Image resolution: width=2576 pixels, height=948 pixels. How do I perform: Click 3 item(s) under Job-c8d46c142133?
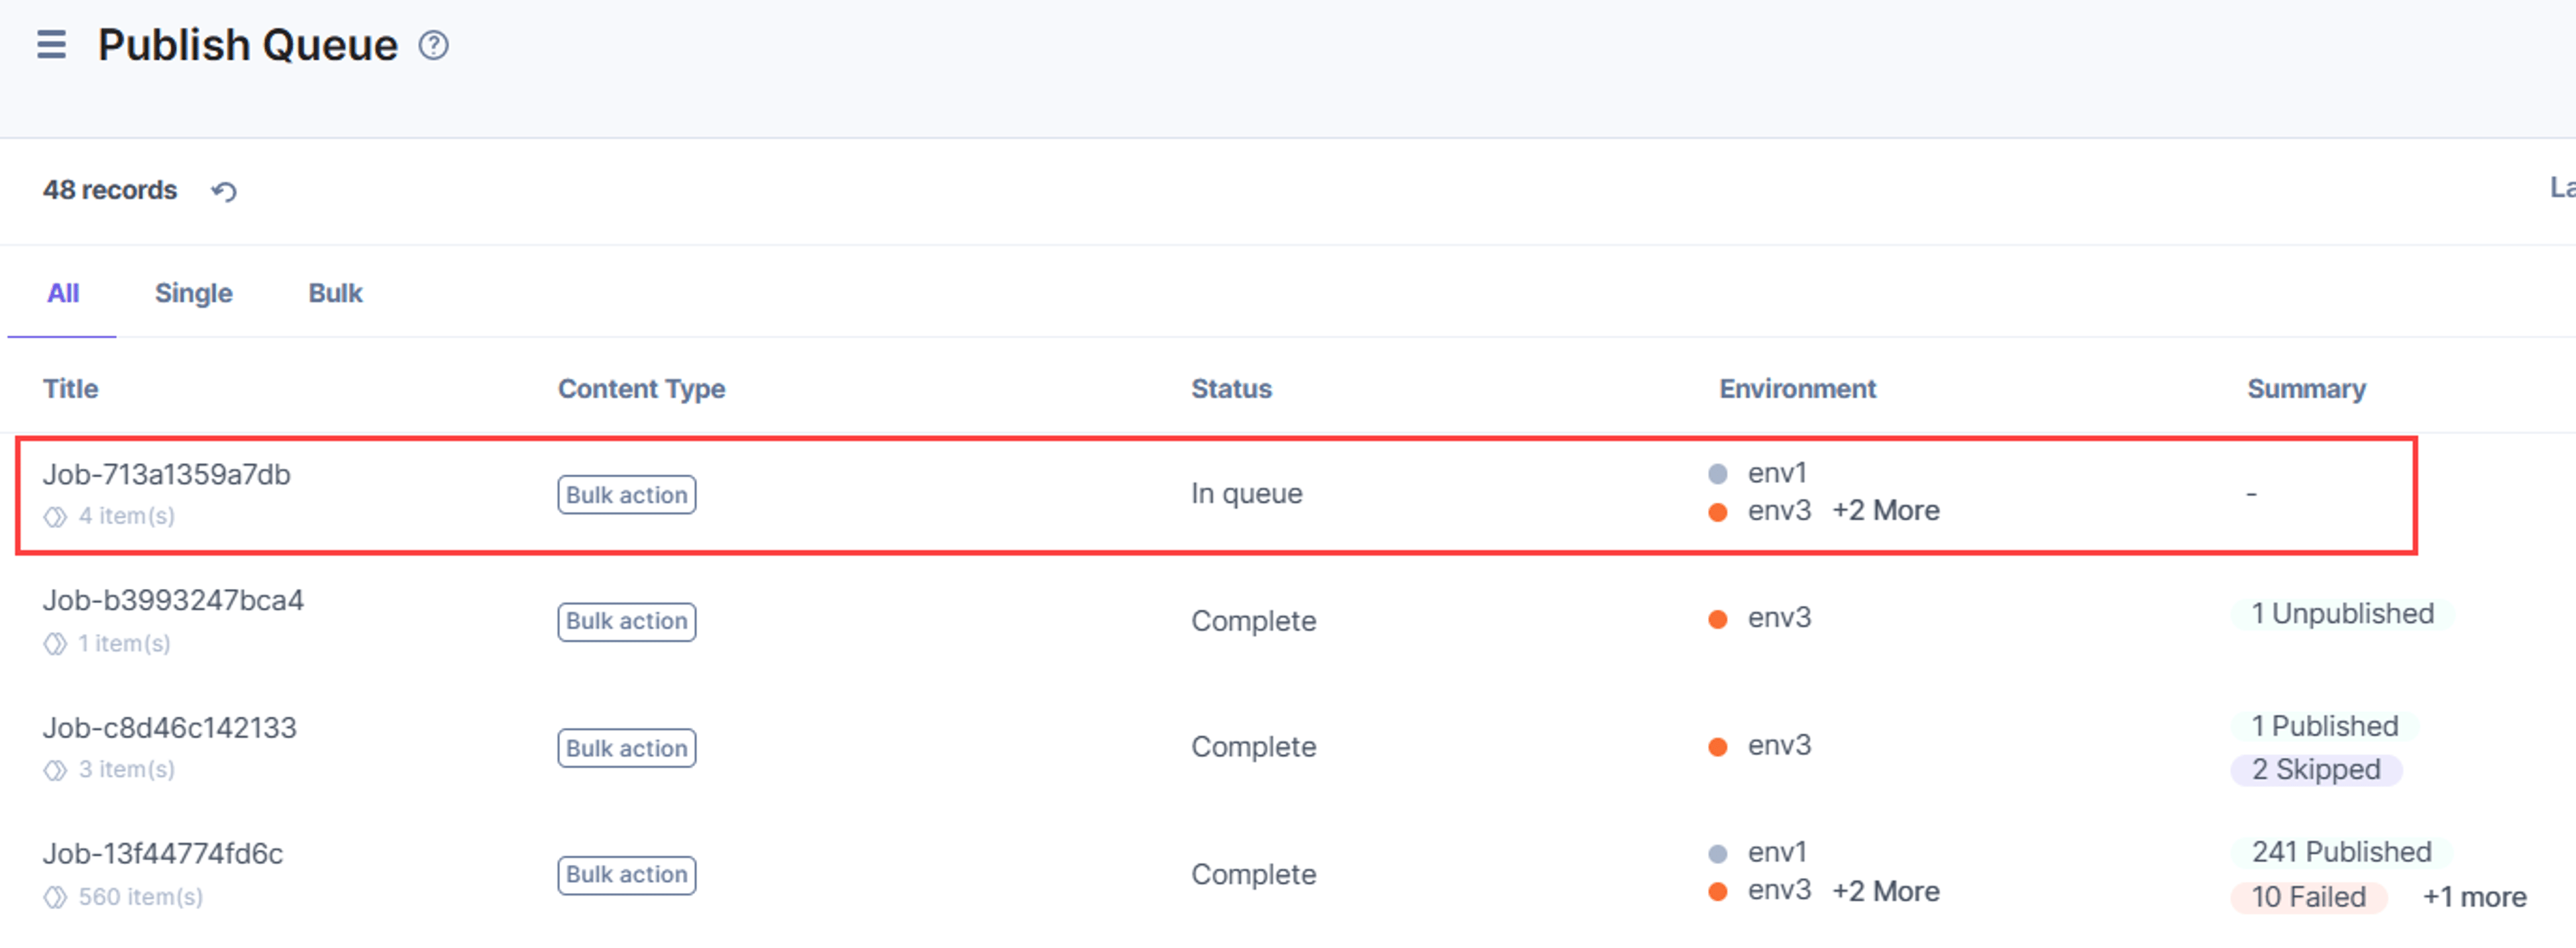click(127, 769)
